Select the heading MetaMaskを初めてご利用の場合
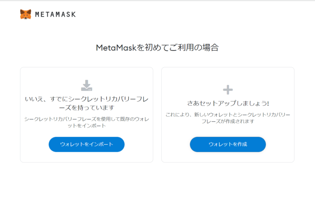This screenshot has height=198, width=315. coord(157,48)
